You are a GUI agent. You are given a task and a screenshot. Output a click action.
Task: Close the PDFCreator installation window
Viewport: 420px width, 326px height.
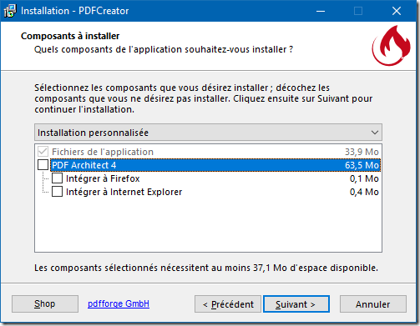coord(397,11)
